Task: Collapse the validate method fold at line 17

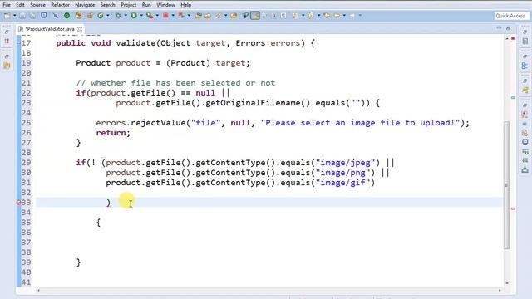Action: pyautogui.click(x=18, y=43)
